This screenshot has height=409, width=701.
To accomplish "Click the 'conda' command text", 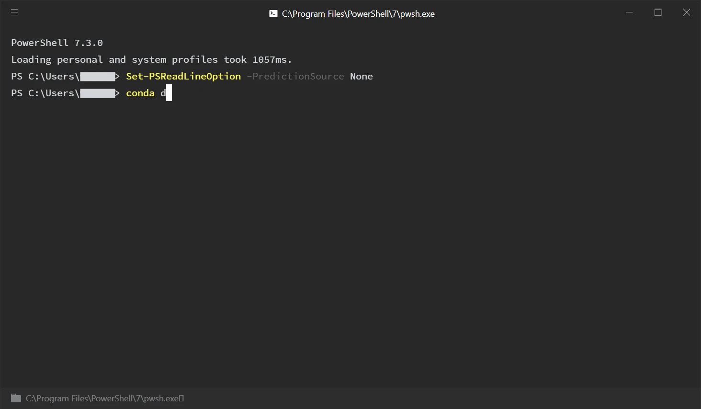I will [140, 93].
